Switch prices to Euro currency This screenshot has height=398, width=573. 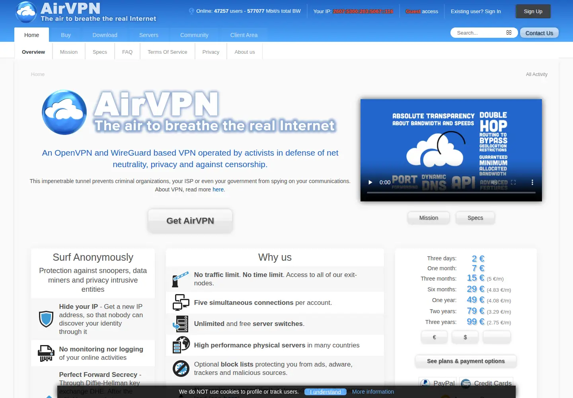434,337
